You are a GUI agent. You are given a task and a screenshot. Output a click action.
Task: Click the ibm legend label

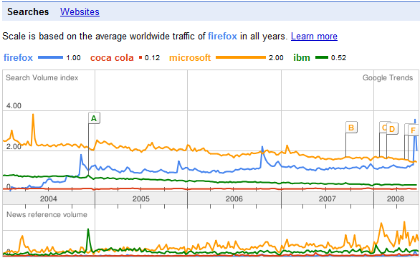[x=302, y=57]
